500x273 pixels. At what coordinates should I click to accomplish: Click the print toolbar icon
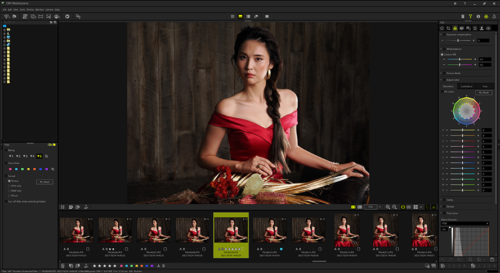point(57,16)
